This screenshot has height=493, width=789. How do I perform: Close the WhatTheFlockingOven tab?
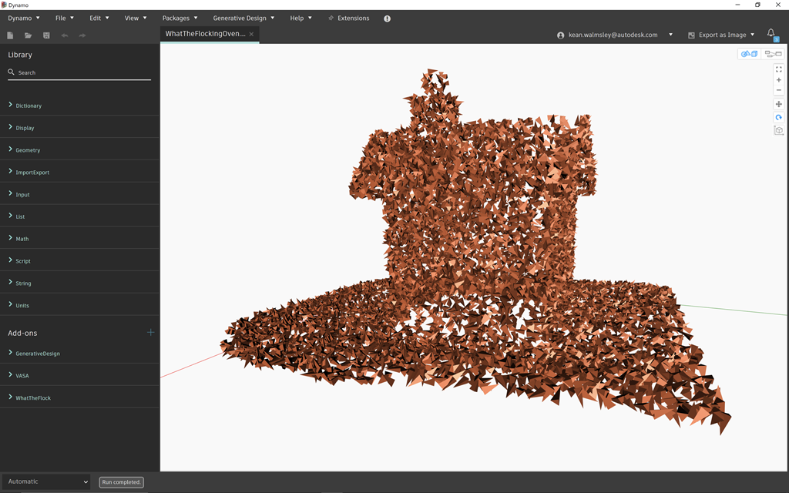tap(251, 34)
